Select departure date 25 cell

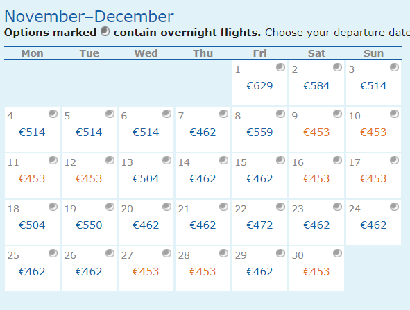pyautogui.click(x=32, y=268)
